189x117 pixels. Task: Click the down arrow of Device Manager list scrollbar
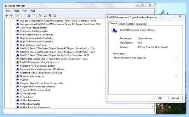pyautogui.click(x=152, y=106)
